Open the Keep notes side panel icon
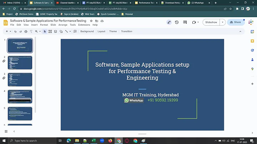Screen dimensions: 257x144 click(x=252, y=41)
